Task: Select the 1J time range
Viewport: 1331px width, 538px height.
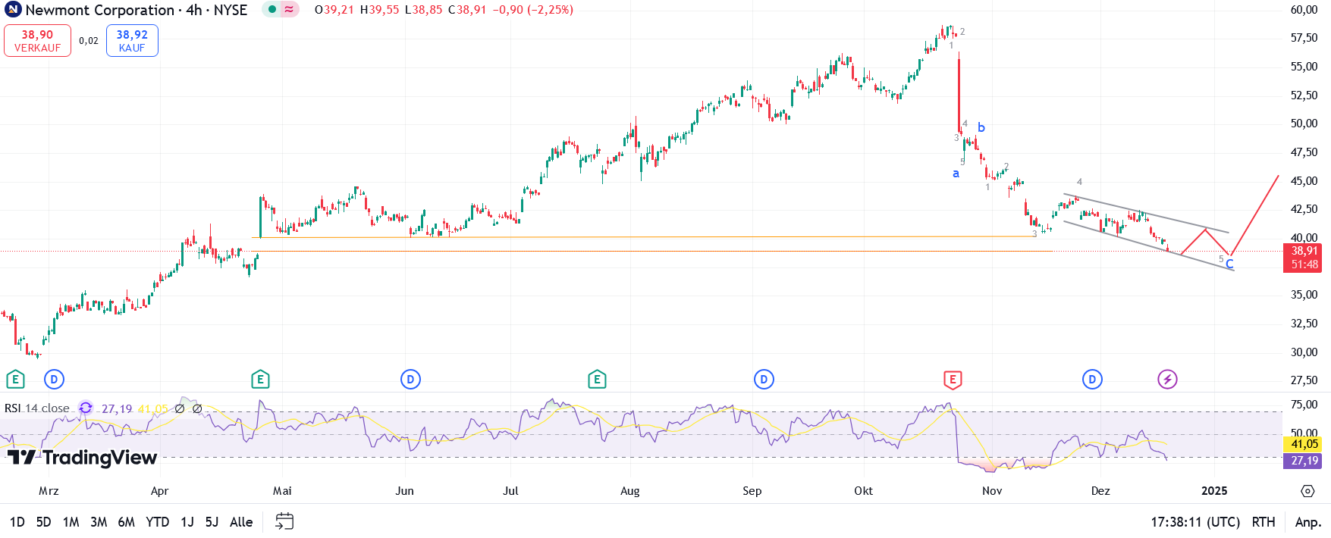Action: point(187,522)
